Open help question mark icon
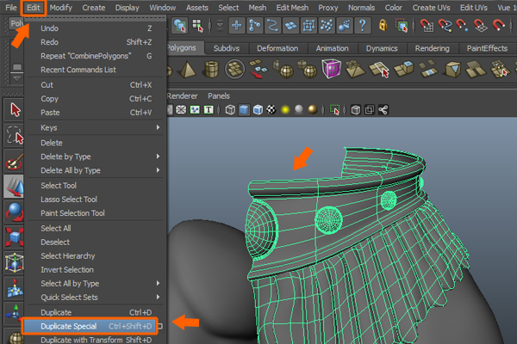This screenshot has width=517, height=344. point(363,25)
